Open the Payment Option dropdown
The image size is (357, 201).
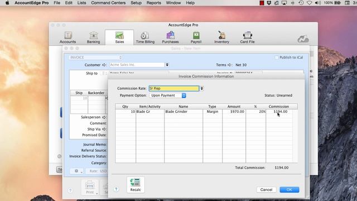tap(167, 95)
